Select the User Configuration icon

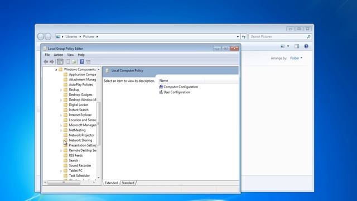tap(161, 92)
